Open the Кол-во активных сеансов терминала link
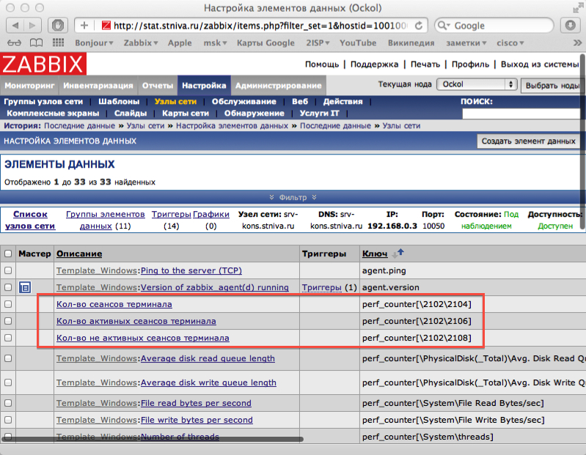The width and height of the screenshot is (586, 455). 136,321
